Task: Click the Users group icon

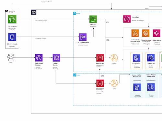Action: (x=11, y=57)
